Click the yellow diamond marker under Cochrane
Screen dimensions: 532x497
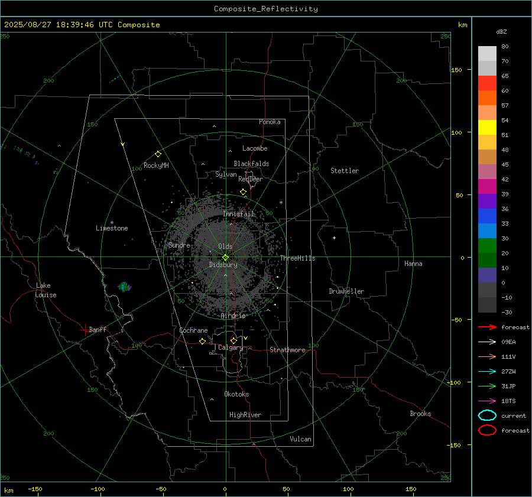[202, 342]
